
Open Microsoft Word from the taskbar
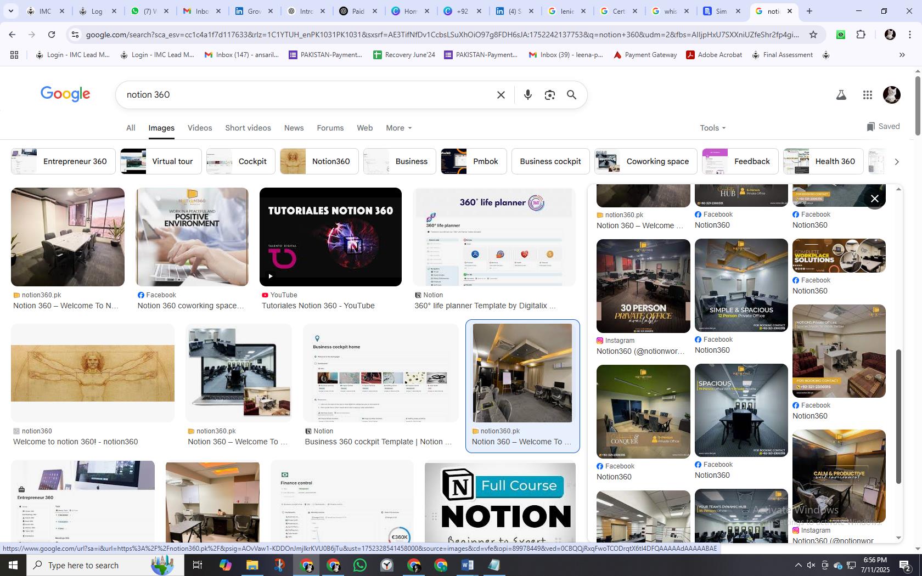click(467, 565)
